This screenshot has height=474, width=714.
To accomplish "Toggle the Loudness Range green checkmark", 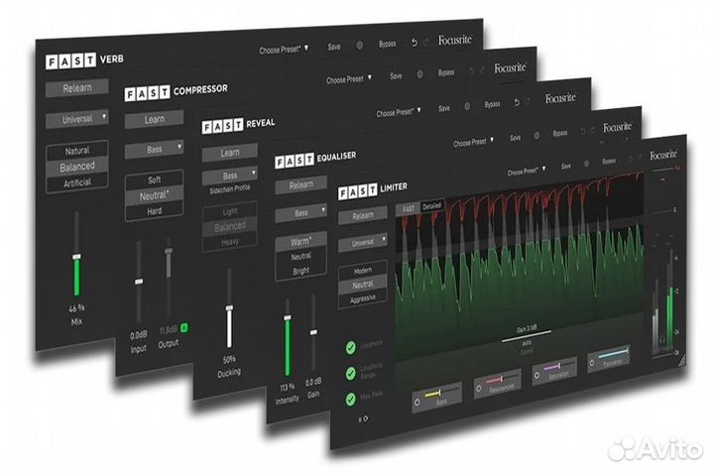I will pyautogui.click(x=350, y=374).
